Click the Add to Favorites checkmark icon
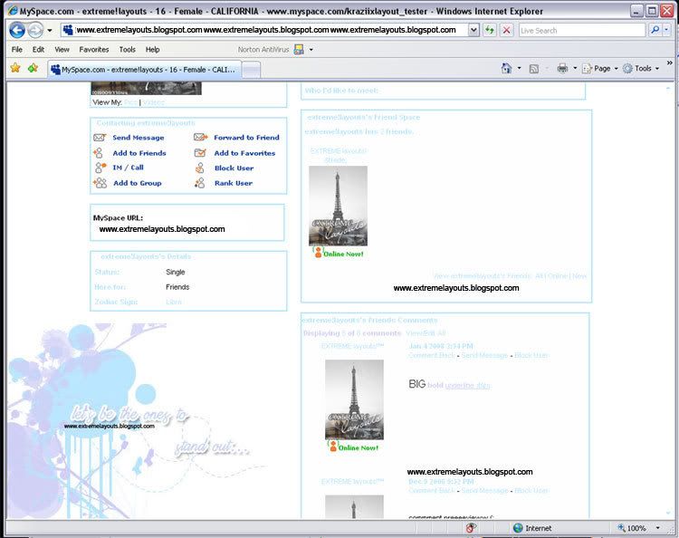The image size is (679, 538). (x=200, y=152)
